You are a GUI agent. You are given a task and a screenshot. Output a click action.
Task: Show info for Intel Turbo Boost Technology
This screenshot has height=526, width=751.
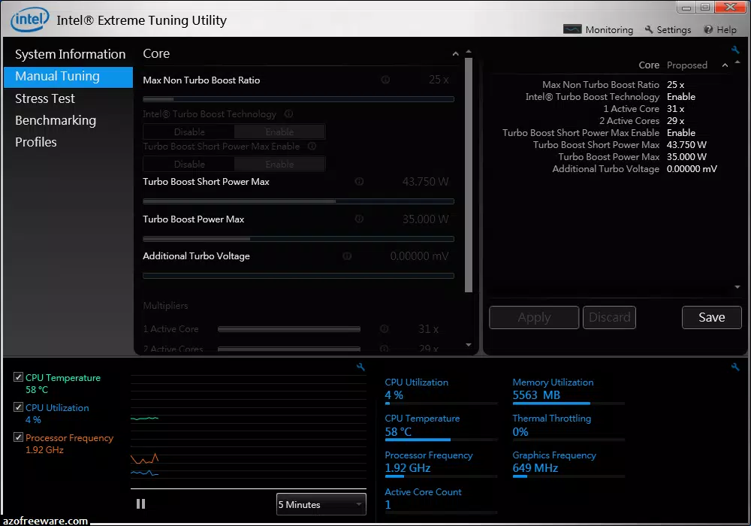point(289,114)
